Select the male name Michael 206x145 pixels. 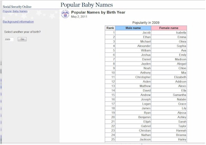[x=145, y=42]
